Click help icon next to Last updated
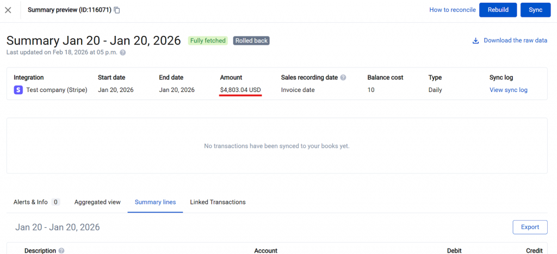This screenshot has height=254, width=557. click(x=123, y=53)
